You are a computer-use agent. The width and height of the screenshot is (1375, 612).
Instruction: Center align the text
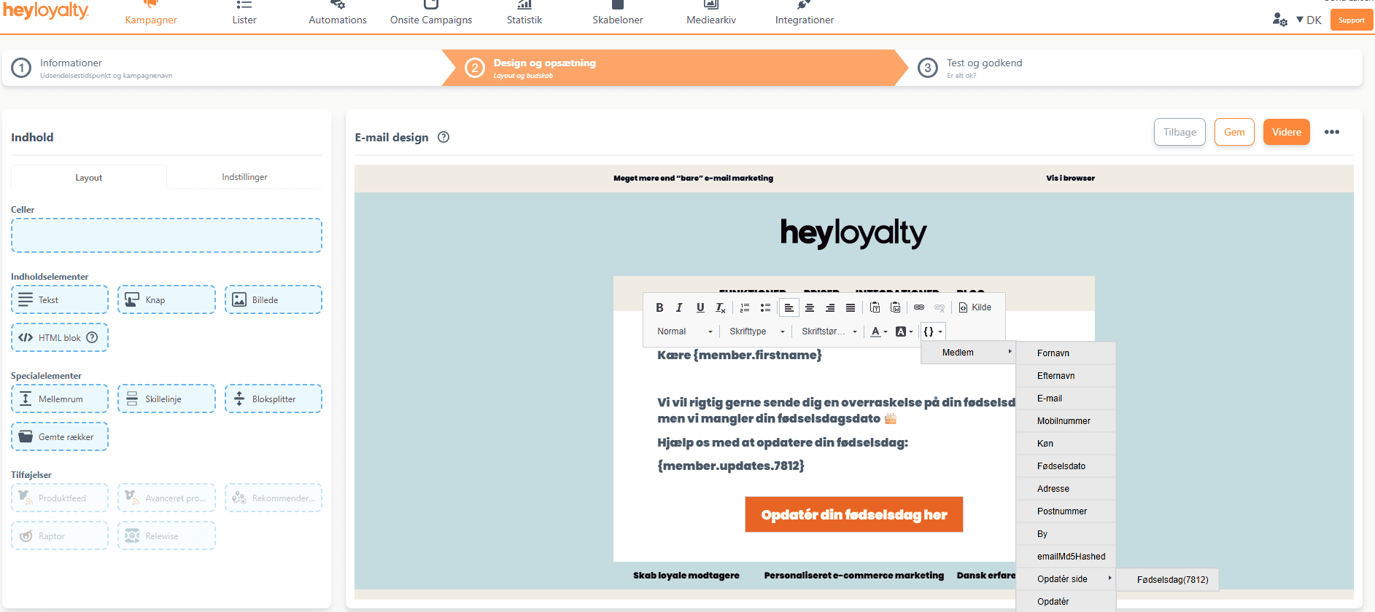pos(810,307)
